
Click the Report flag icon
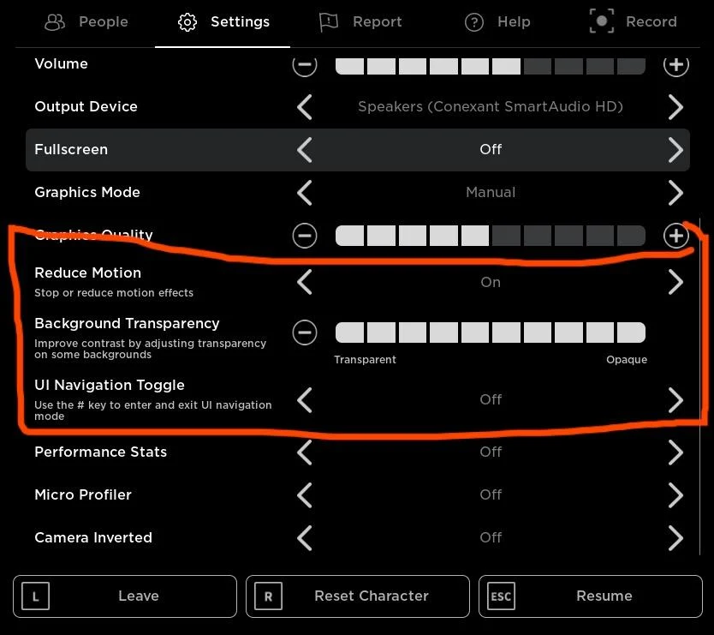[x=328, y=22]
